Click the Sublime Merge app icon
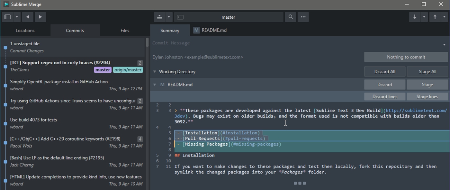Viewport: 450px width, 190px height. point(6,4)
